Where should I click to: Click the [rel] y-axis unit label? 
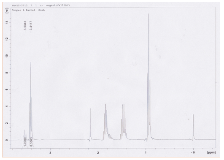coord(7,11)
